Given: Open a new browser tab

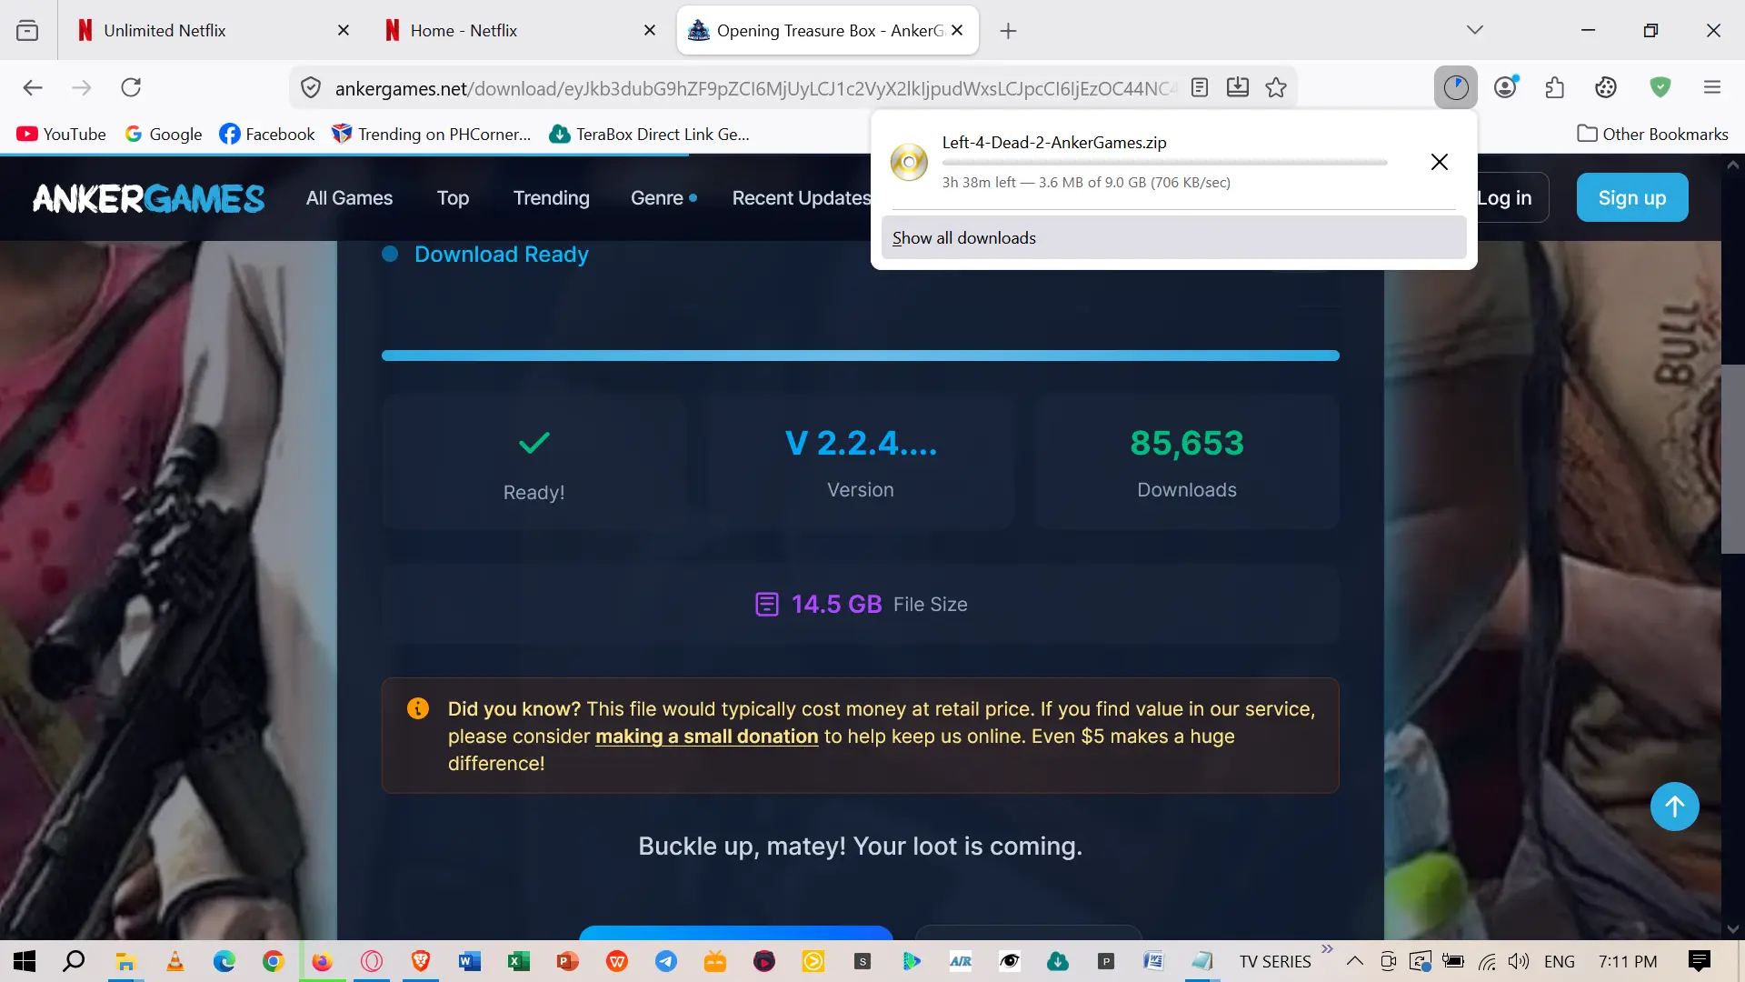Looking at the screenshot, I should coord(1008,31).
